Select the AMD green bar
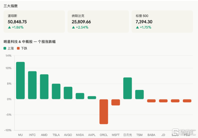198x138 pixels. (44, 87)
